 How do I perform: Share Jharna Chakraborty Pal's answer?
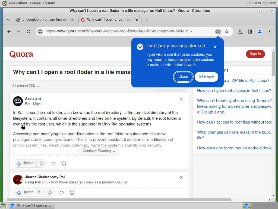click(x=72, y=193)
